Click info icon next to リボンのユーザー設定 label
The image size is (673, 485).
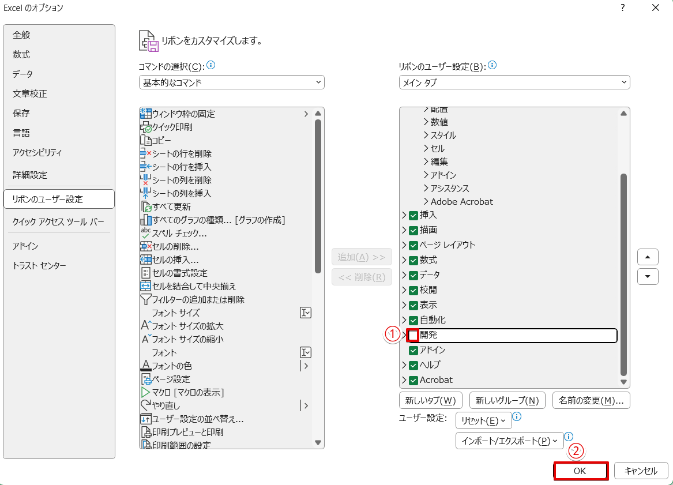(492, 65)
